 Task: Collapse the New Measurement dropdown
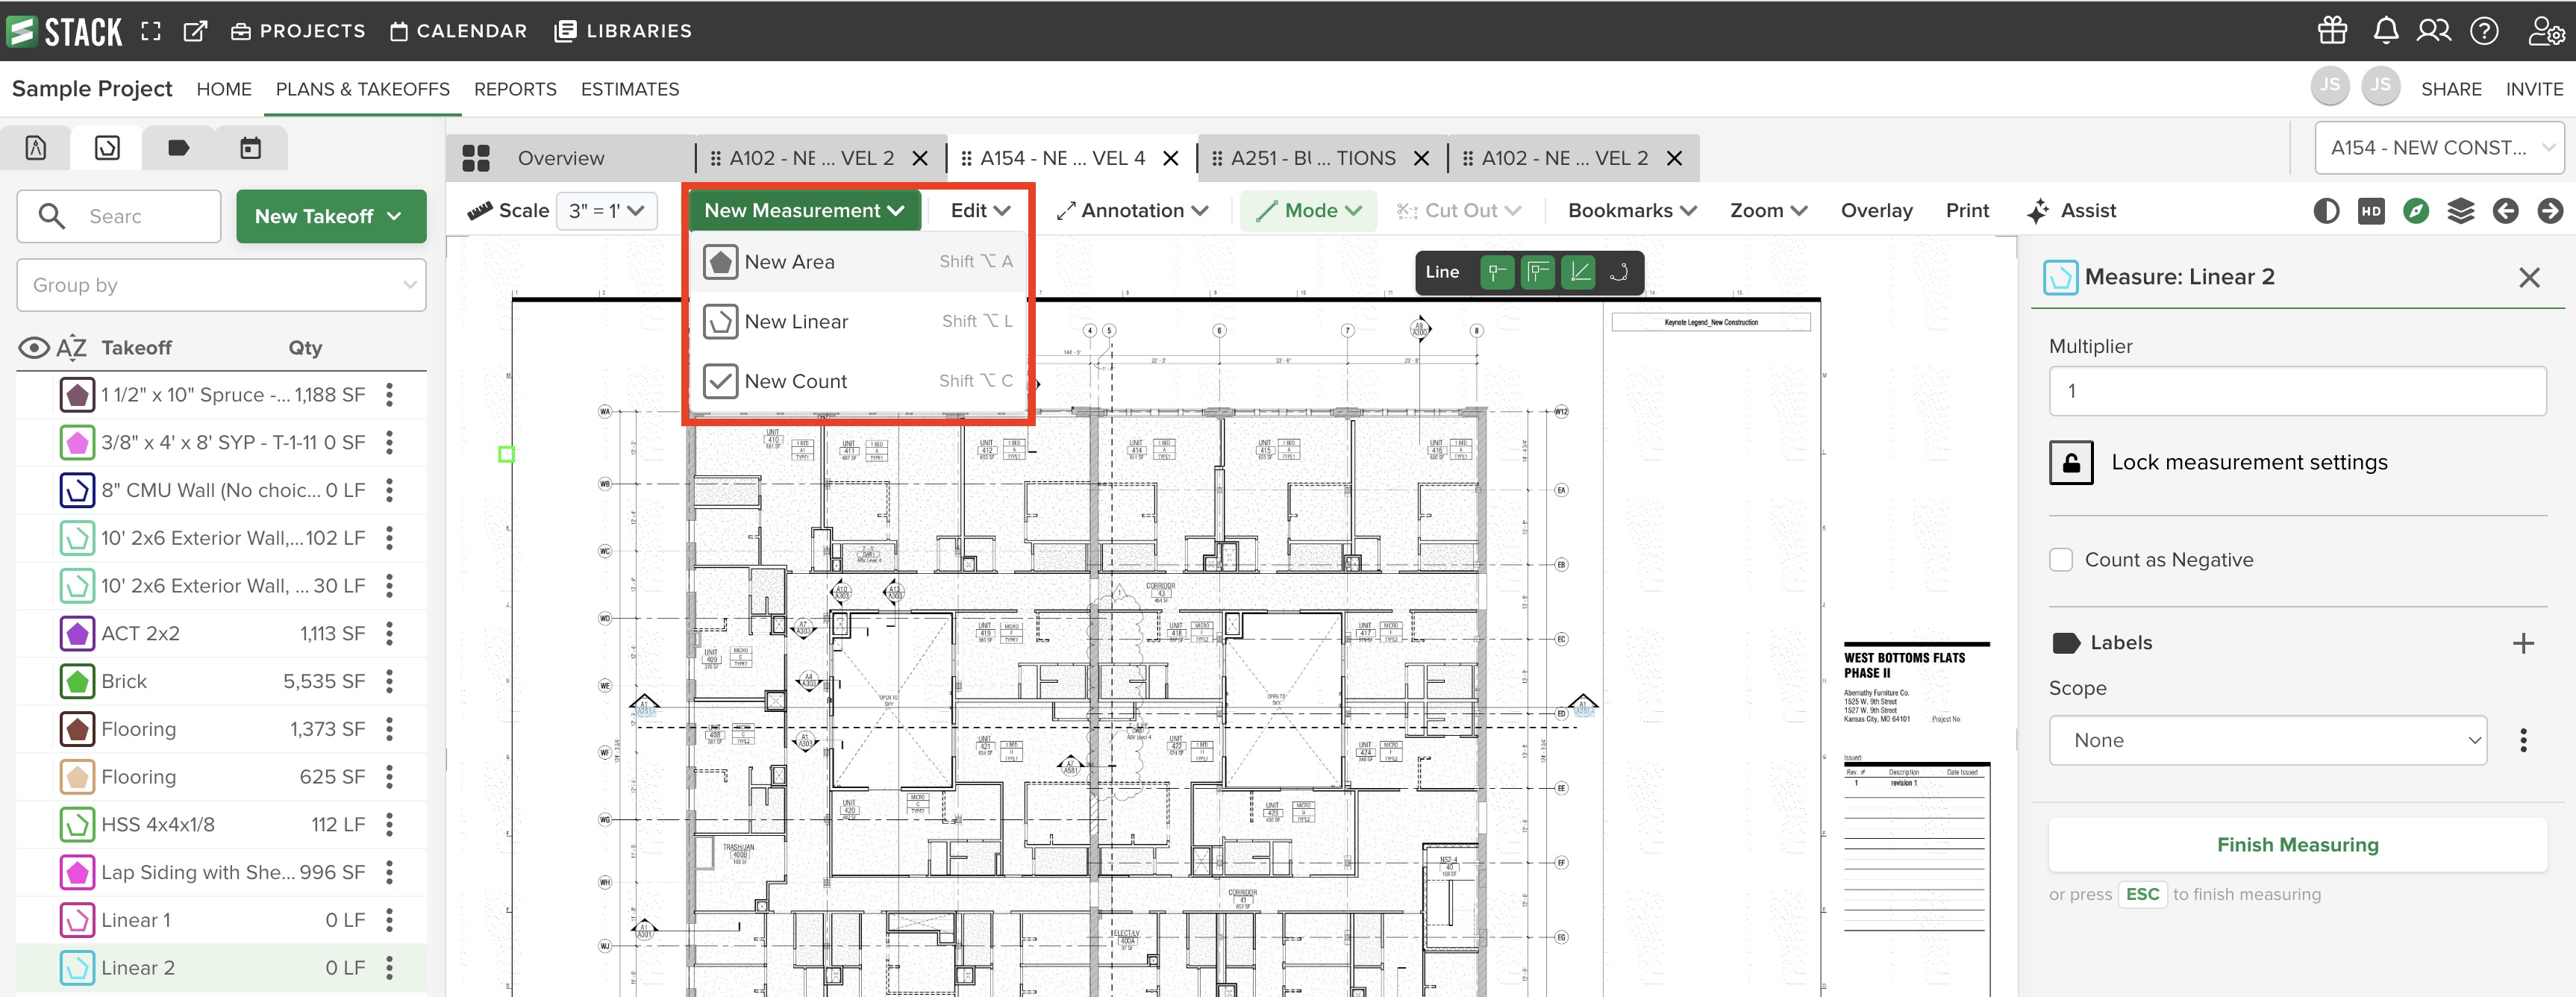click(x=804, y=211)
